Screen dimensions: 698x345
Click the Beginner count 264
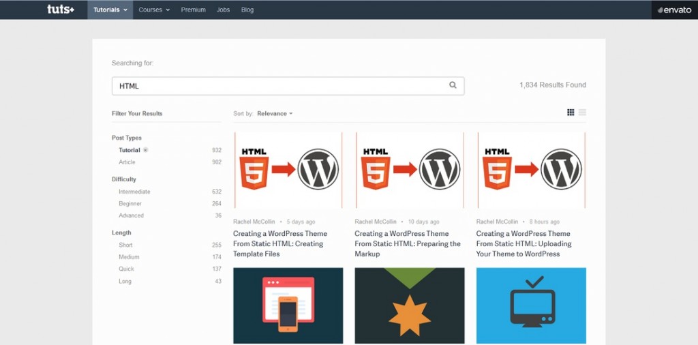[217, 203]
